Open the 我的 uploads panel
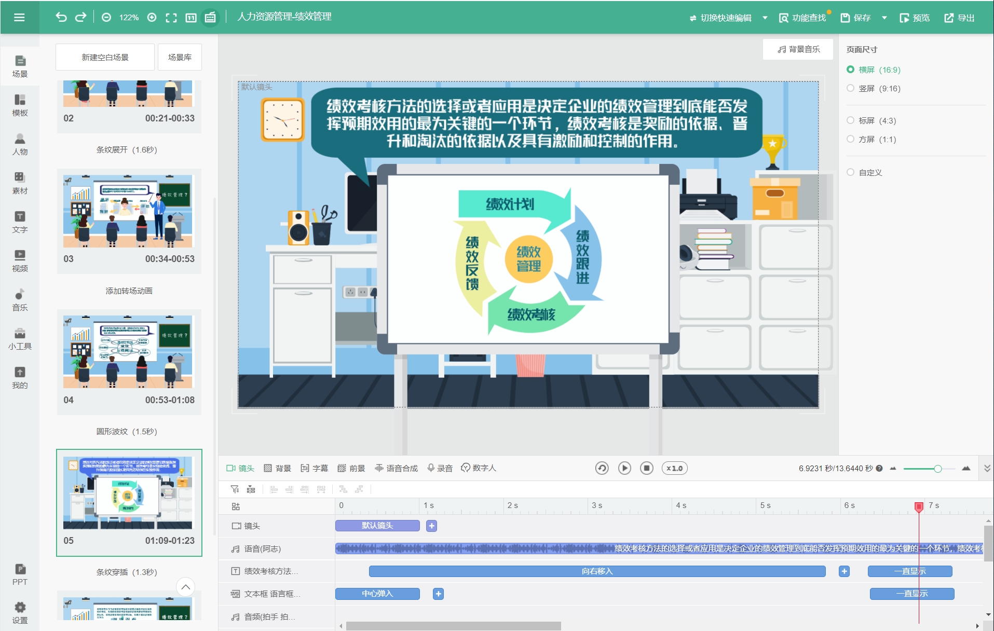The height and width of the screenshot is (631, 994). point(20,378)
